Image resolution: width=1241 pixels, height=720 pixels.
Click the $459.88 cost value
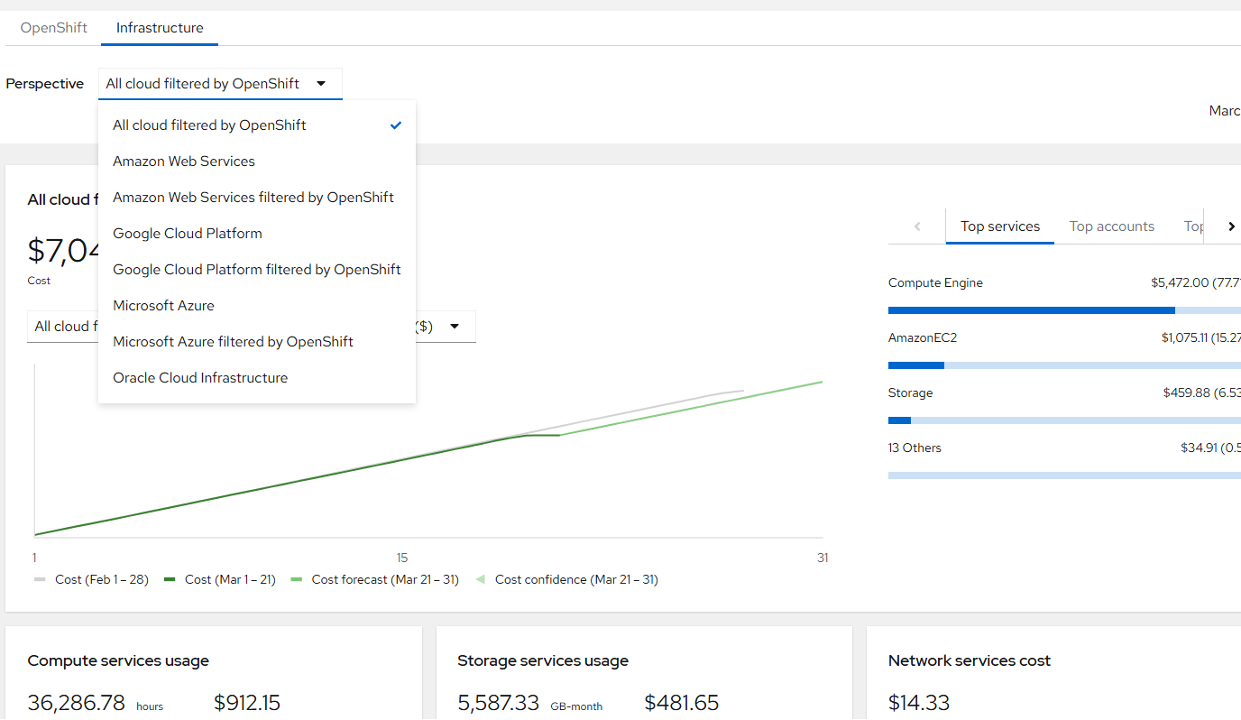(x=1187, y=393)
